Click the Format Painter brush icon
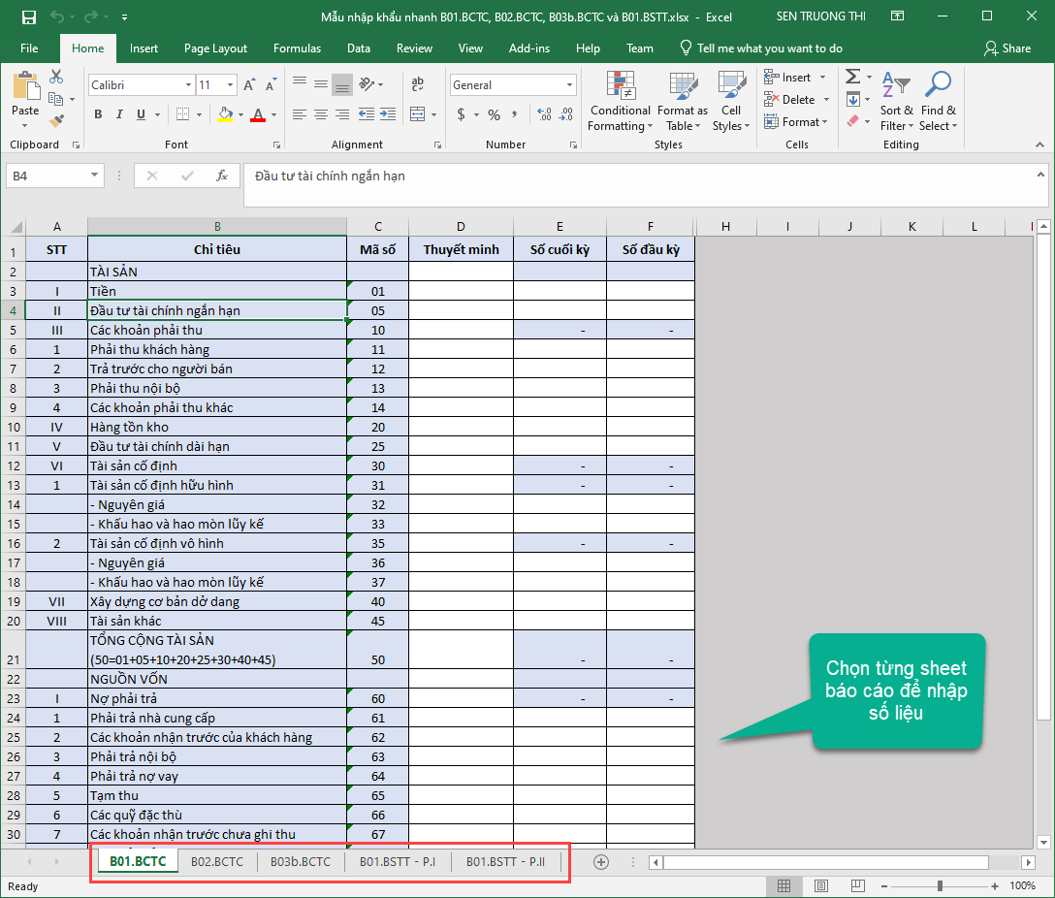 [x=57, y=122]
